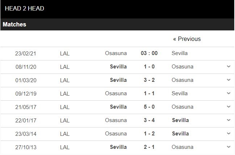The height and width of the screenshot is (155, 235).
Task: Expand the 01/03/20 match row chevron
Action: point(228,80)
